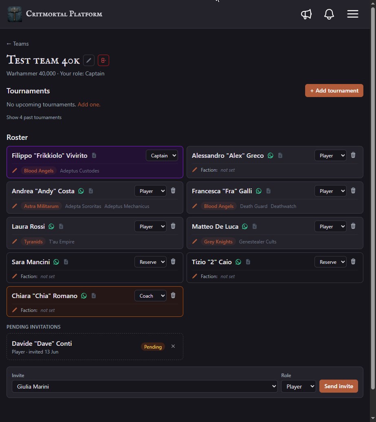Open WhatsApp for Chiara Romano

coord(84,296)
